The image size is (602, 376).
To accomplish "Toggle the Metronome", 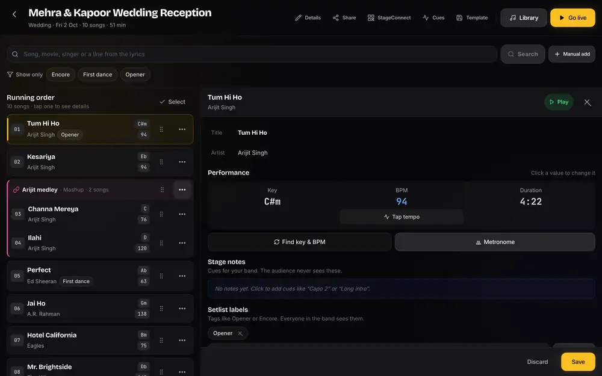I will pos(495,242).
